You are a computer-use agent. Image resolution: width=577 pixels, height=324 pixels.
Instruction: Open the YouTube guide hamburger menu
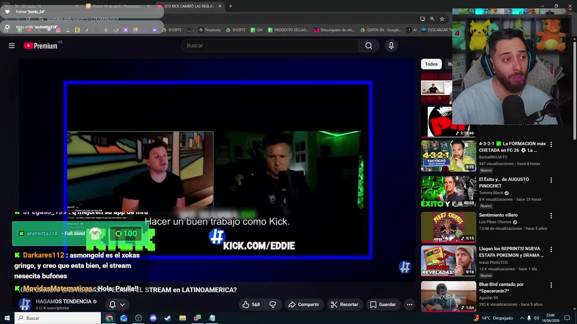12,45
